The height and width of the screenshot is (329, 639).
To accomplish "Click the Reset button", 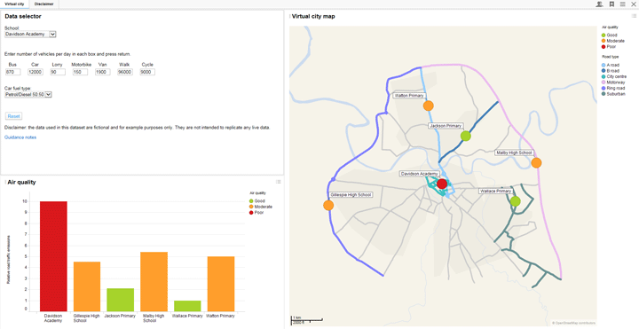I will [x=13, y=116].
